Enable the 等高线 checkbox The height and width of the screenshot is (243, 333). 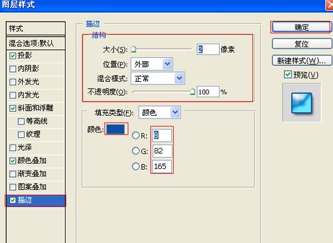pos(21,121)
